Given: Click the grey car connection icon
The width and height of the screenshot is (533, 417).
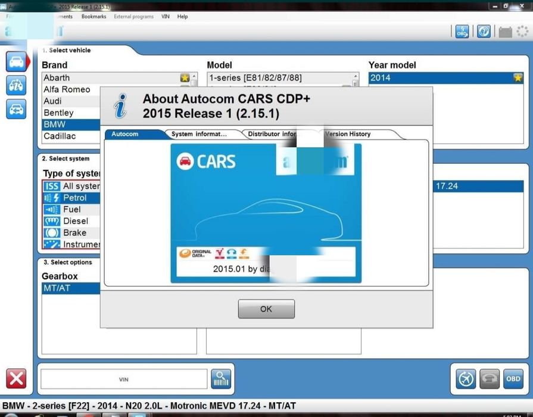Looking at the screenshot, I should point(490,378).
